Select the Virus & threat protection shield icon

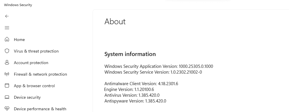coord(7,51)
